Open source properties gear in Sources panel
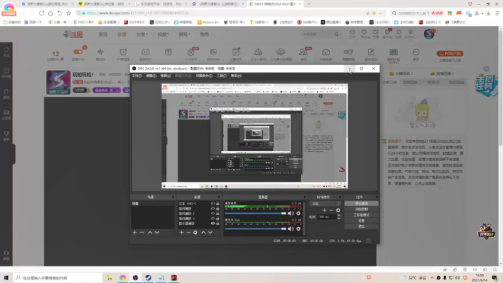Image resolution: width=503 pixels, height=283 pixels. [195, 232]
